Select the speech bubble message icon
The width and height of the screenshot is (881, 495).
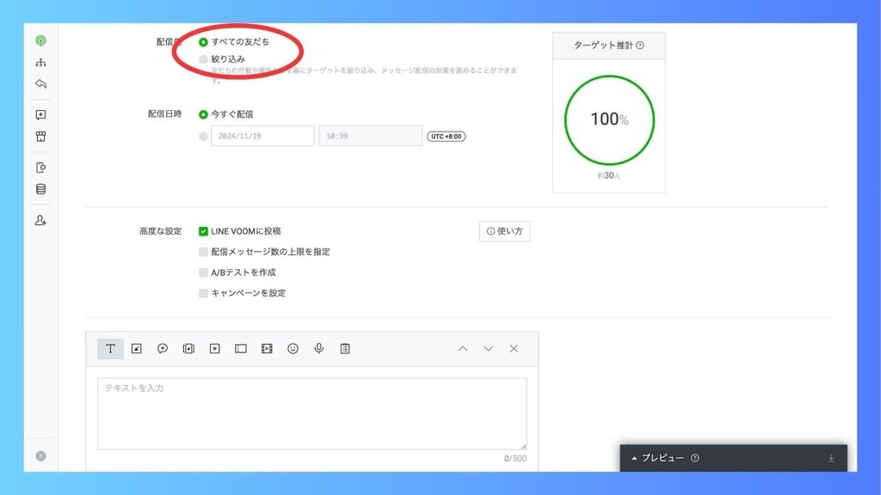coord(163,349)
